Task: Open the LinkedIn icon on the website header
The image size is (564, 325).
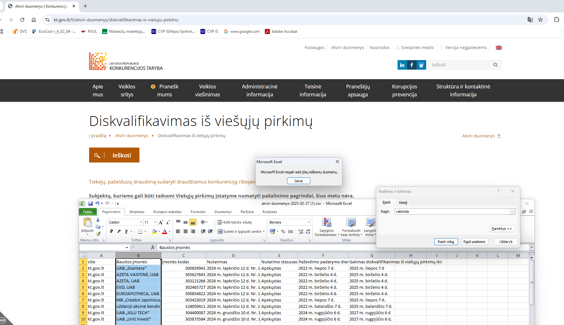Action: click(x=402, y=65)
